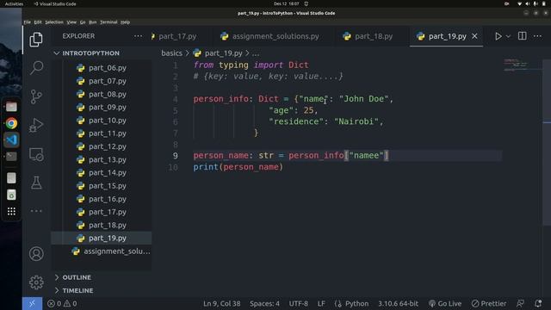551x310 pixels.
Task: Open the File menu
Action: pos(27,22)
